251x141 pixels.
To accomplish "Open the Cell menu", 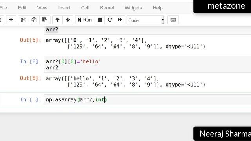I will click(x=85, y=8).
